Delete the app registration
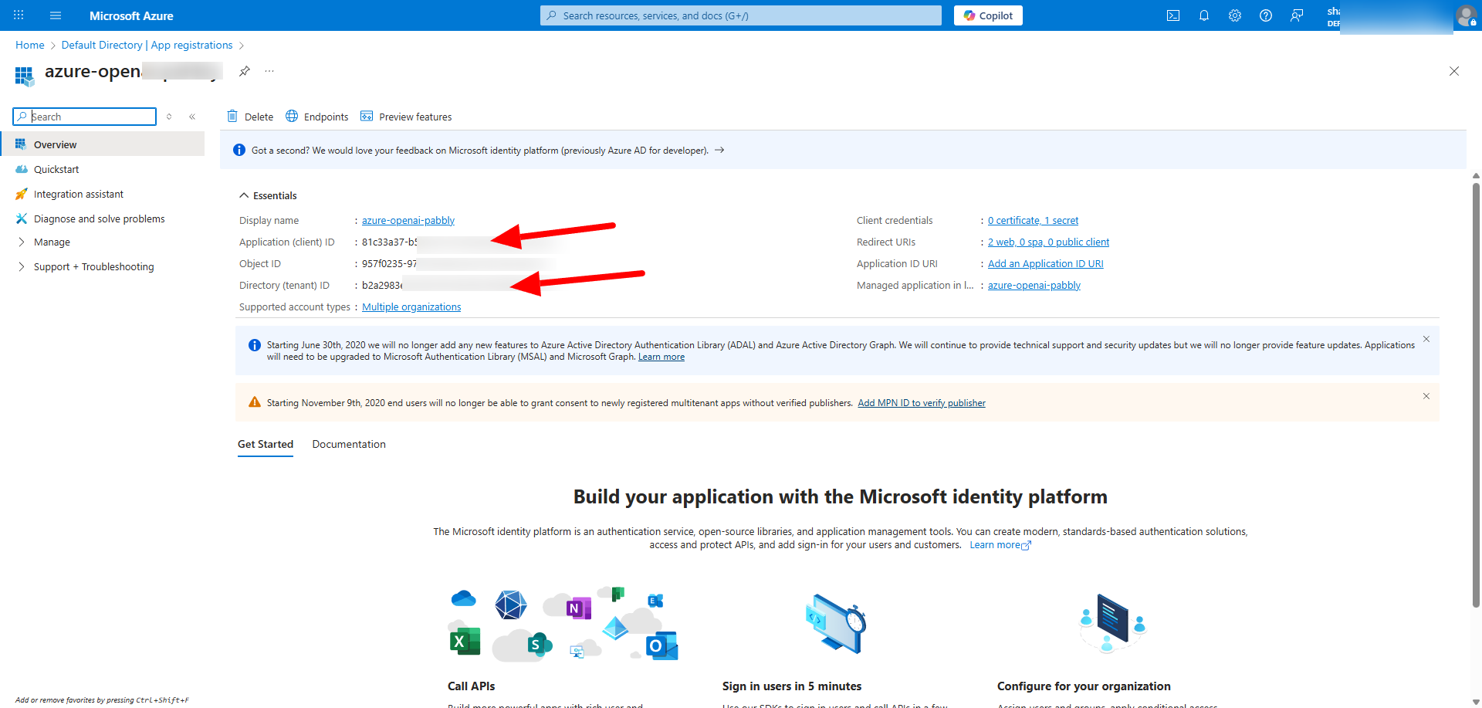1482x708 pixels. pos(250,117)
